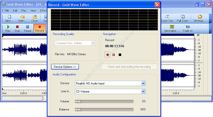Click Finish and start editing the recording
The height and width of the screenshot is (117, 213).
coord(129,67)
